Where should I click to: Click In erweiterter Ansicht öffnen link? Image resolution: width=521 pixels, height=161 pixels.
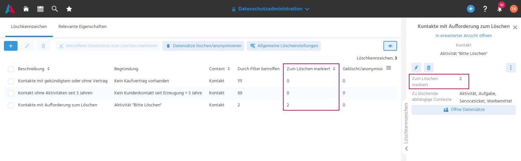tap(464, 36)
